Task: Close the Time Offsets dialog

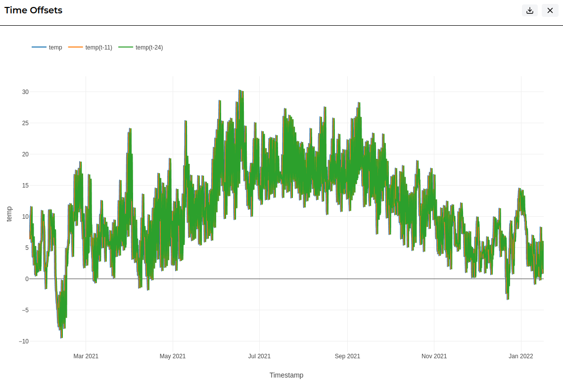Action: tap(550, 10)
